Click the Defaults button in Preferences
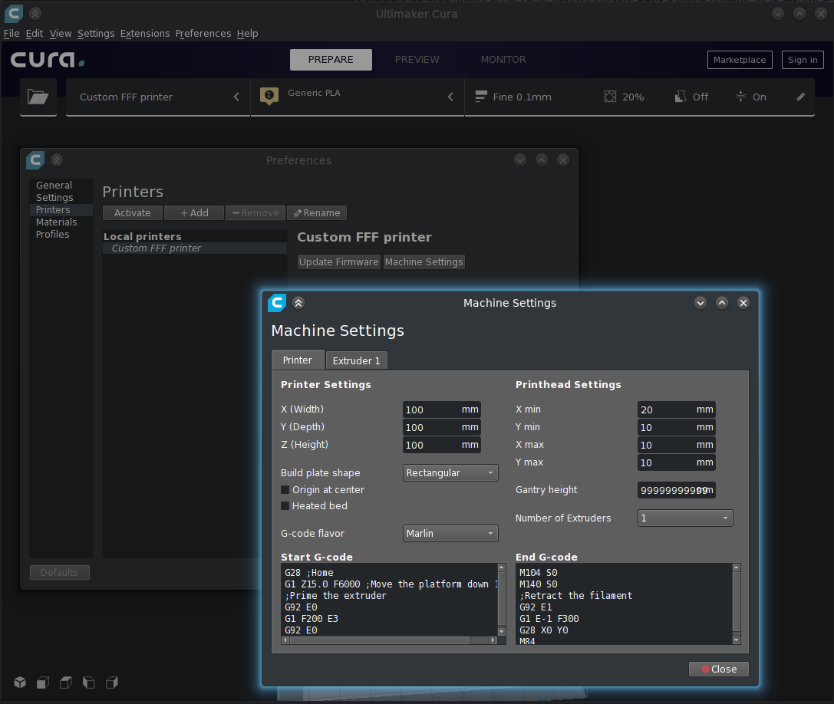The height and width of the screenshot is (704, 834). (60, 572)
